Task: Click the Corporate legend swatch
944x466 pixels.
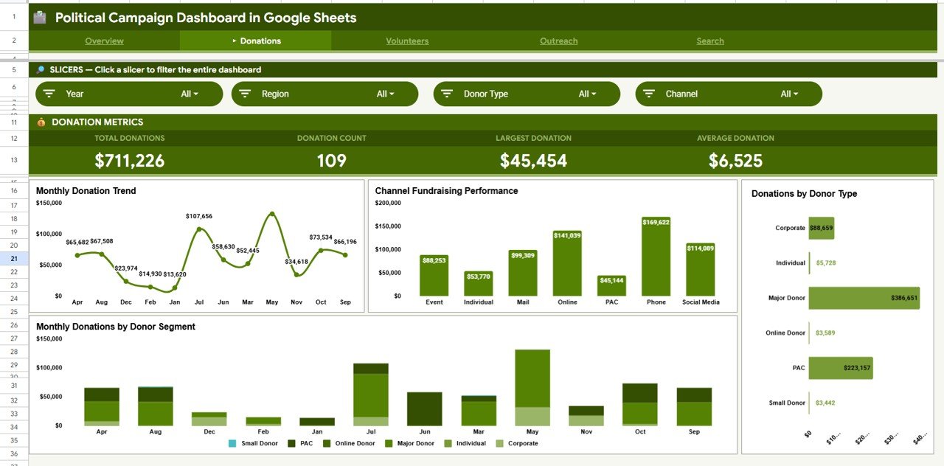Action: coord(500,443)
